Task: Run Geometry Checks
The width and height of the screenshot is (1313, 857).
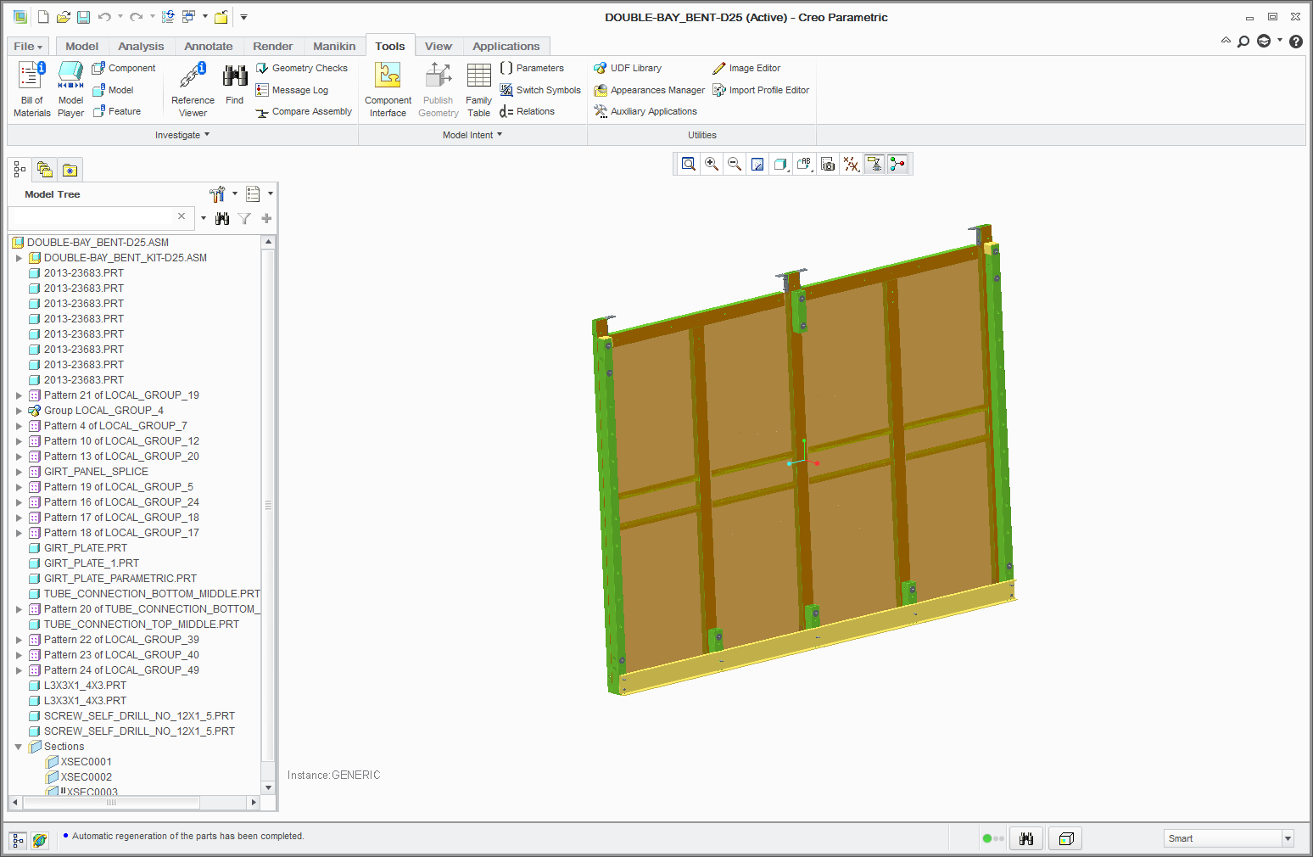Action: (x=302, y=68)
